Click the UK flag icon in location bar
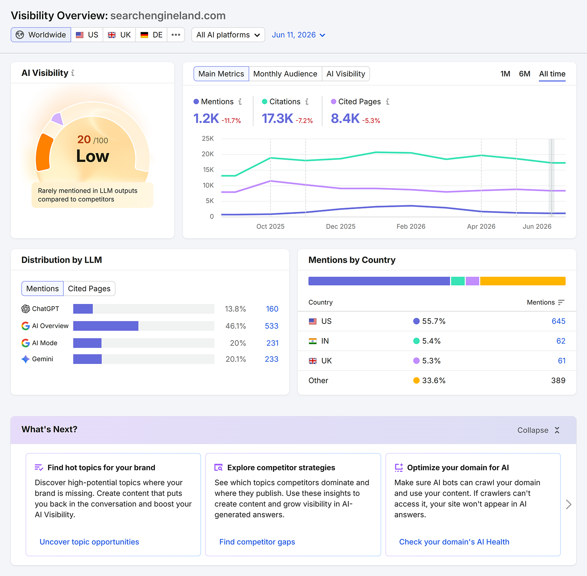This screenshot has width=587, height=576. pyautogui.click(x=112, y=35)
